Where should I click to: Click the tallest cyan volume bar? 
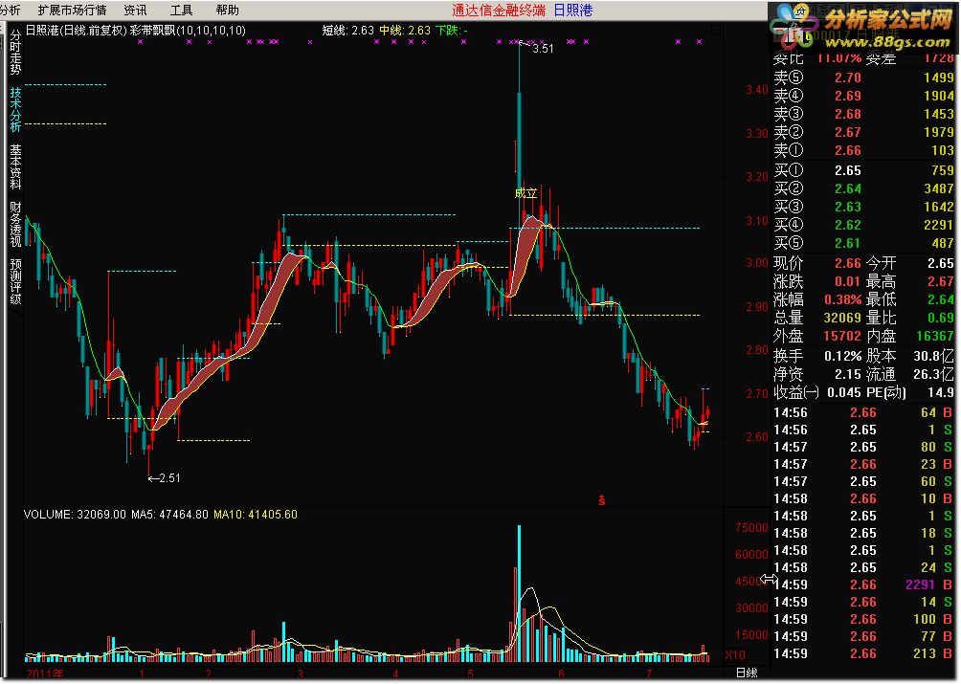(519, 593)
